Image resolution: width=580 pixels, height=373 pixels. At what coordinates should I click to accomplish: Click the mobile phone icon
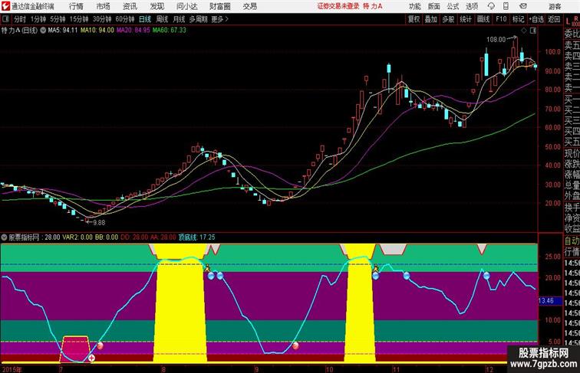click(506, 6)
